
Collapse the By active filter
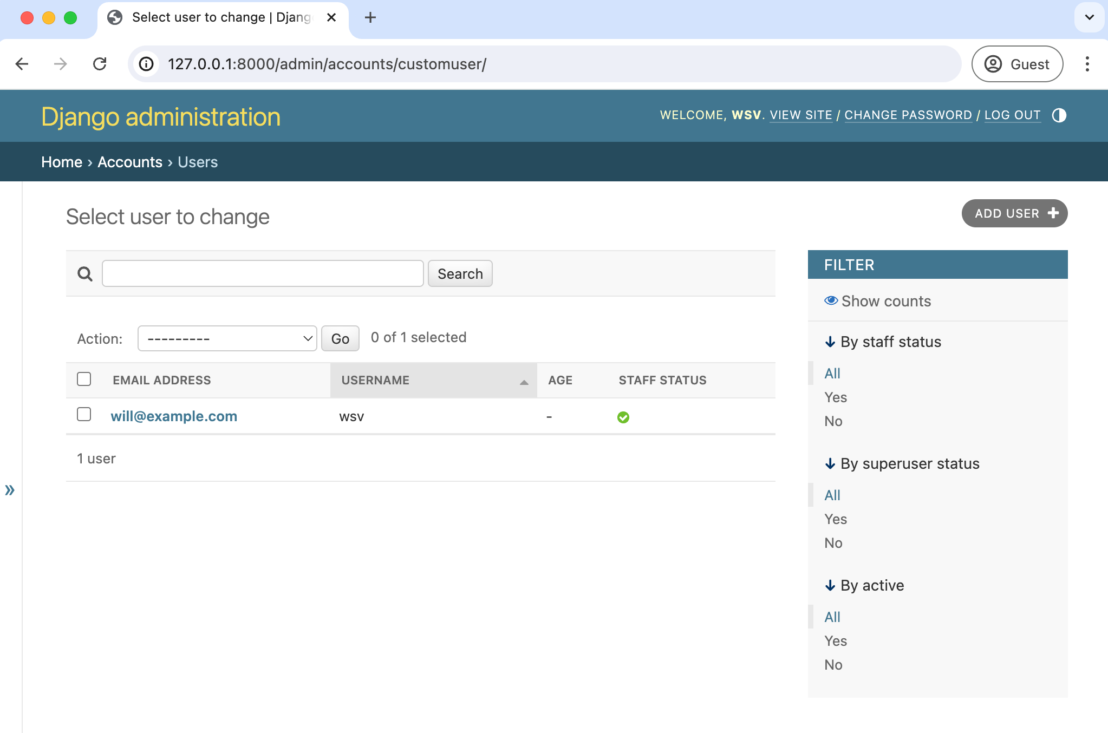865,585
